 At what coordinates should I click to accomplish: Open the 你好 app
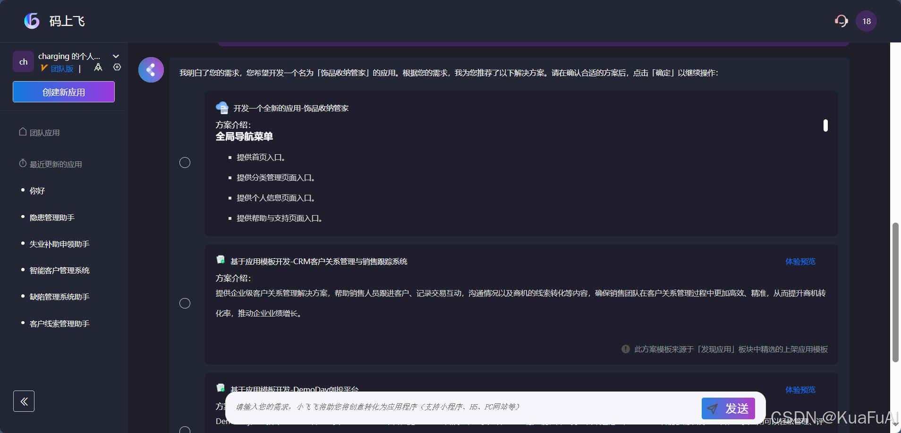coord(37,191)
